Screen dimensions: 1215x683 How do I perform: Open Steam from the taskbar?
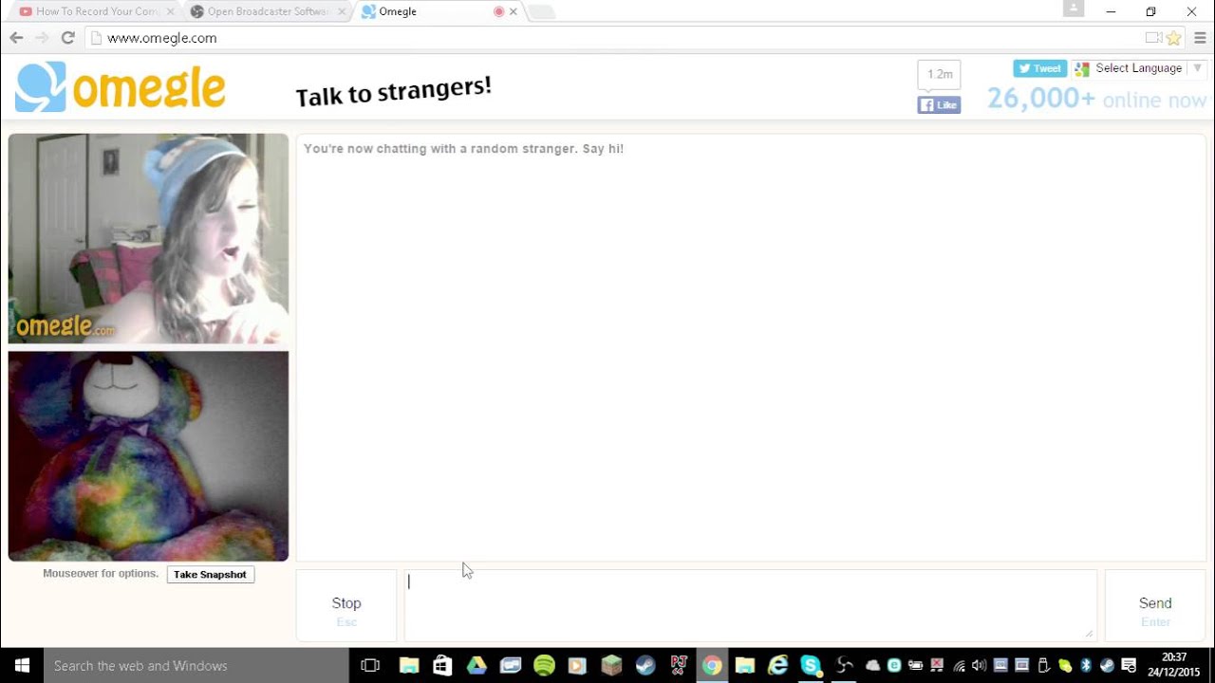click(645, 665)
